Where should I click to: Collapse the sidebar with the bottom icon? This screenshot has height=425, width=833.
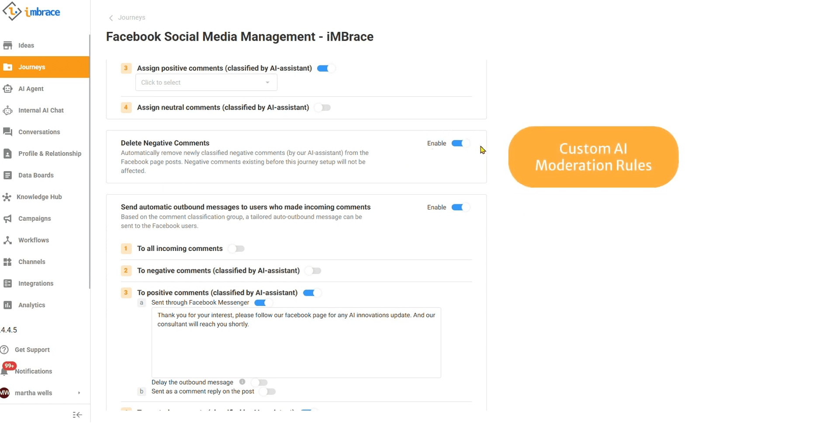click(x=77, y=415)
